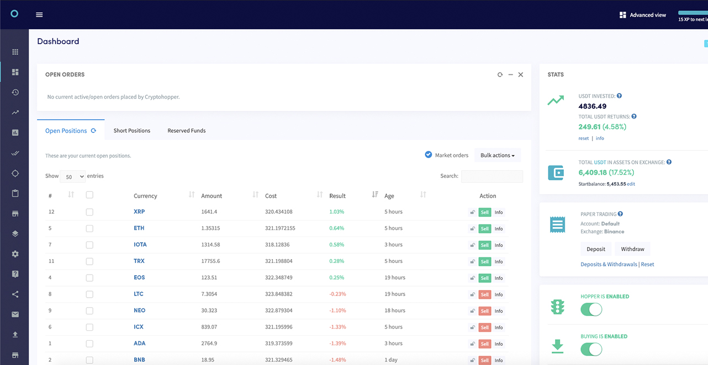Open the Show entries dropdown
Image resolution: width=708 pixels, height=365 pixels.
[72, 176]
